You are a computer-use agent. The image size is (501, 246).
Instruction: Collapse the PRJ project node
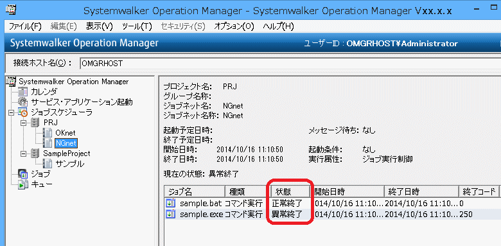[x=23, y=123]
